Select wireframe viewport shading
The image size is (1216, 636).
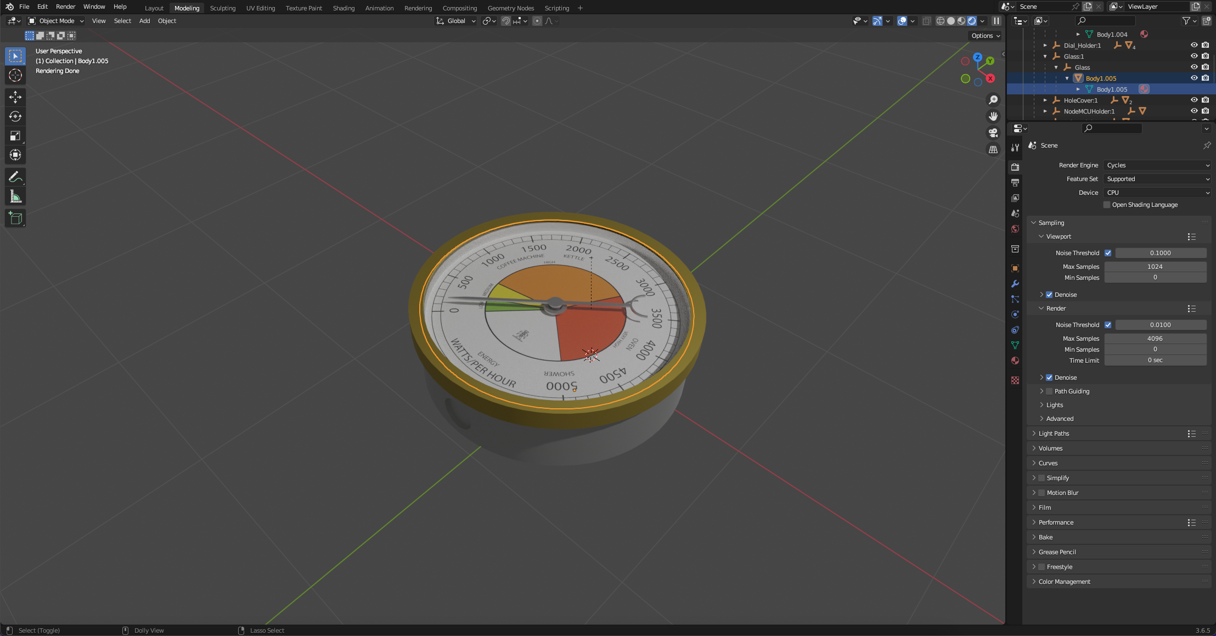point(941,21)
